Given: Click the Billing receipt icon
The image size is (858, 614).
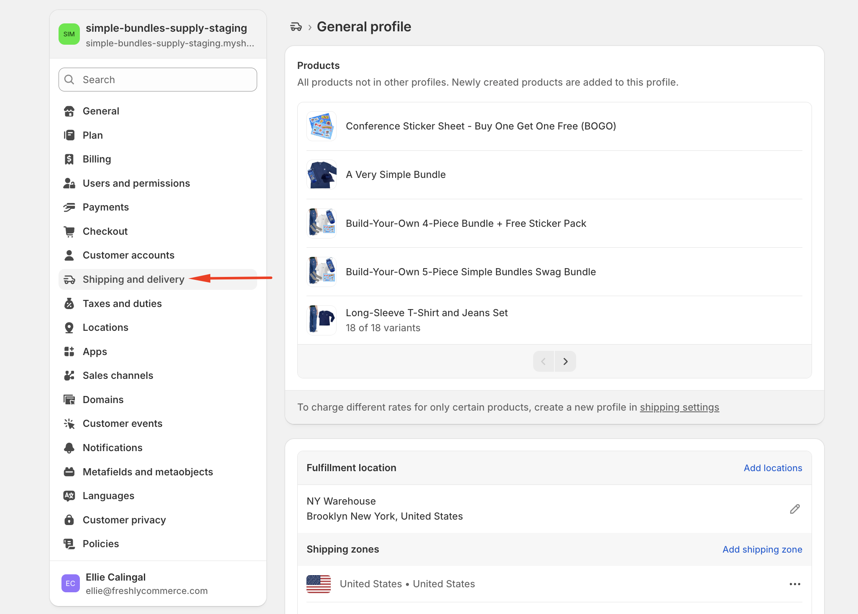Looking at the screenshot, I should tap(69, 159).
